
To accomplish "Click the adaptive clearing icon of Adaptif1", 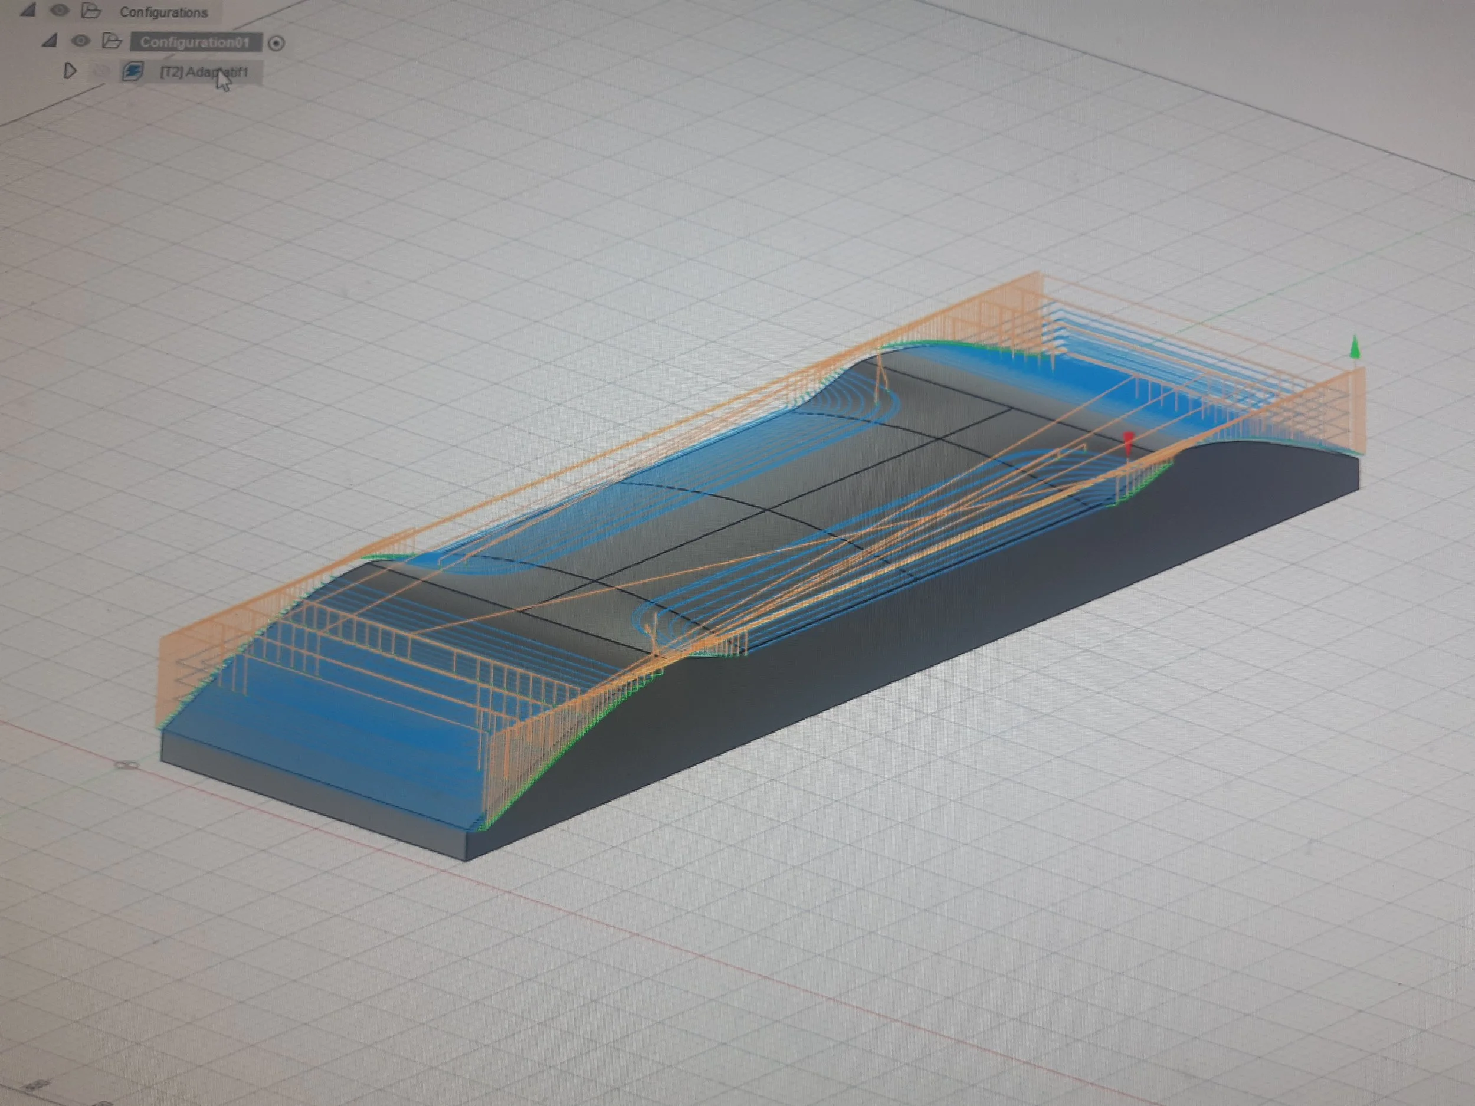I will click(133, 71).
